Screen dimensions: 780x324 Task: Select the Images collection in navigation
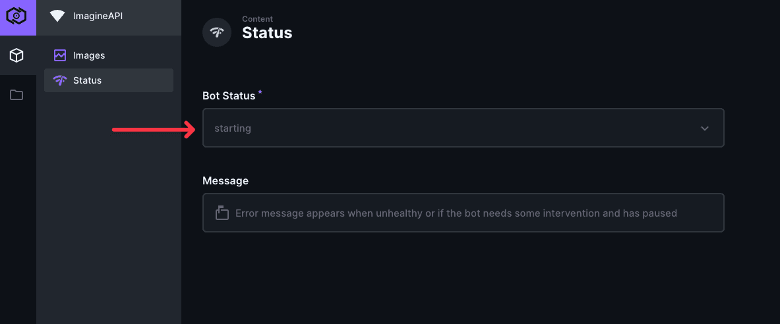coord(108,55)
